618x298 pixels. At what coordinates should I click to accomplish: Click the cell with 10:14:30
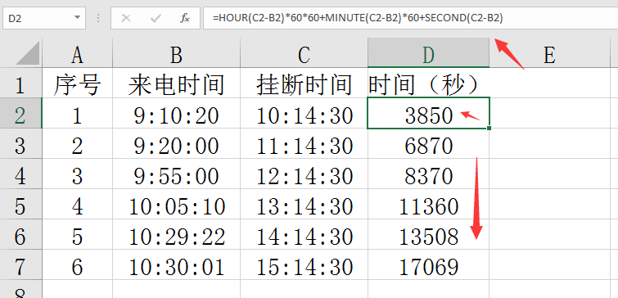pos(304,113)
